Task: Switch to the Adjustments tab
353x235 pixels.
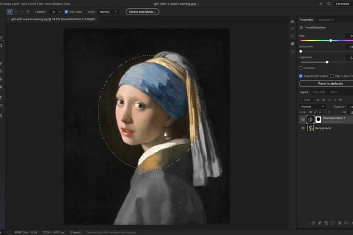Action: click(326, 20)
